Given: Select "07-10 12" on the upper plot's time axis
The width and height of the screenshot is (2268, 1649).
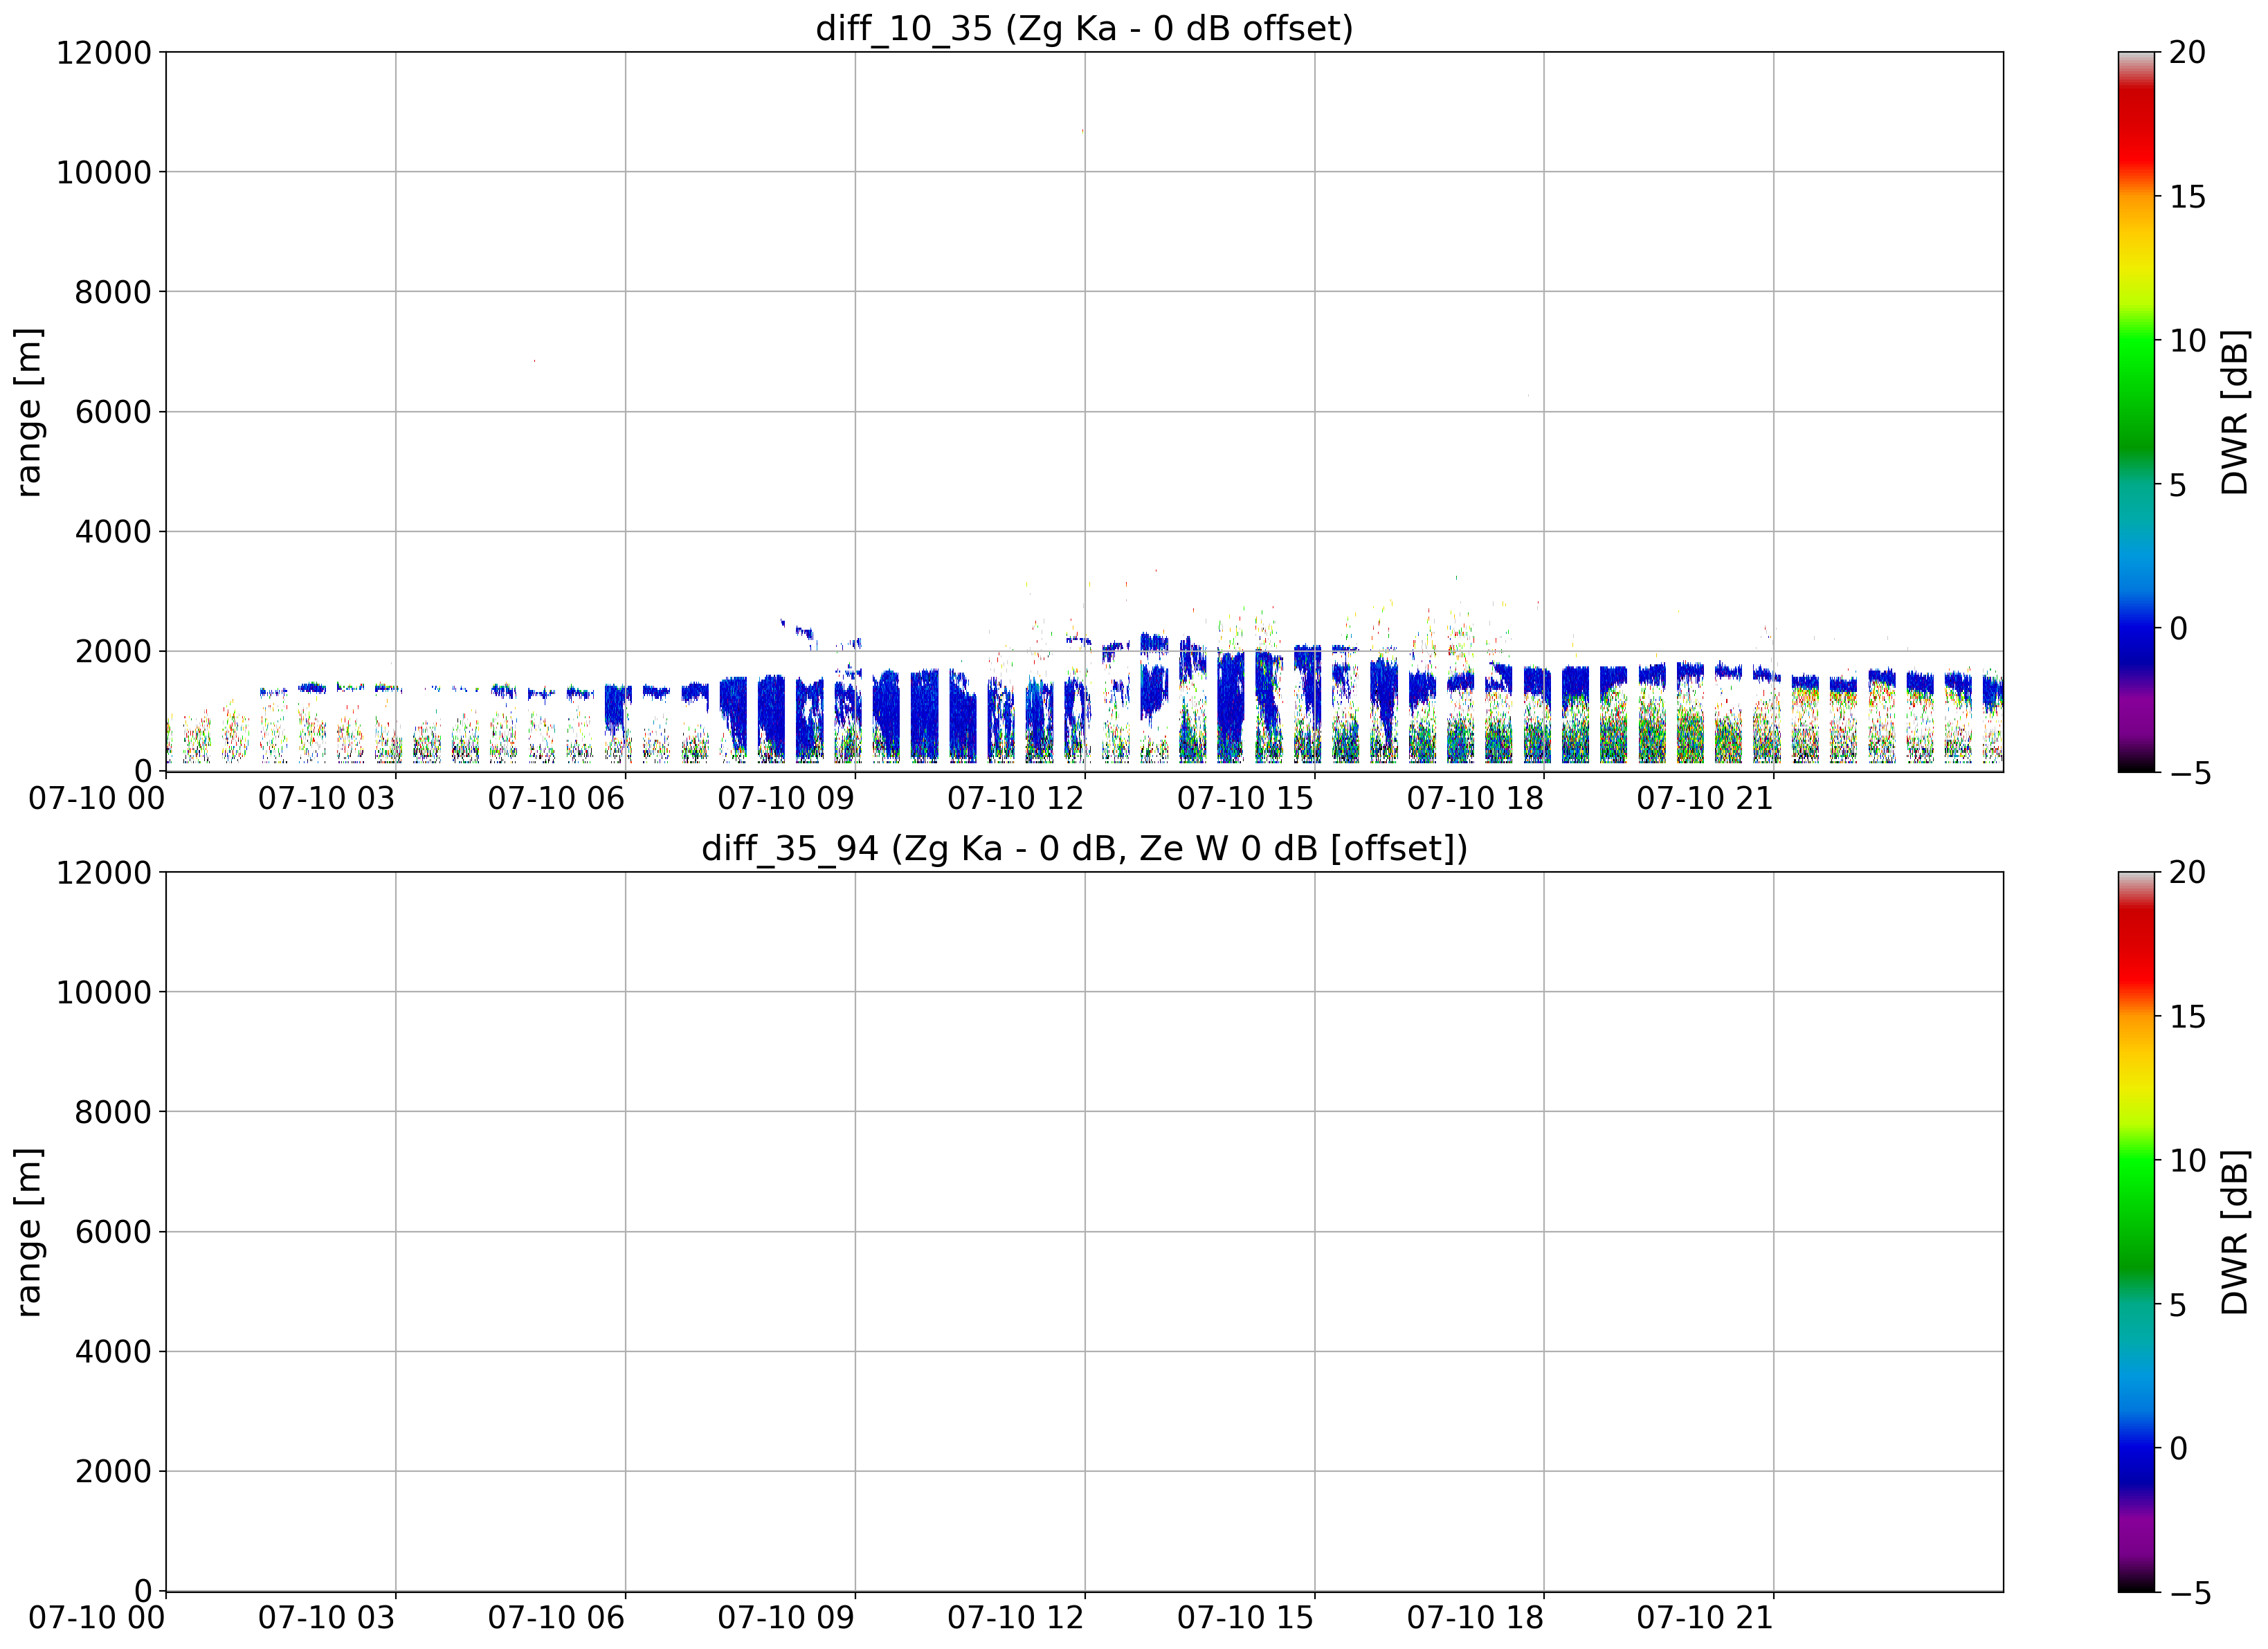Looking at the screenshot, I should click(1016, 798).
